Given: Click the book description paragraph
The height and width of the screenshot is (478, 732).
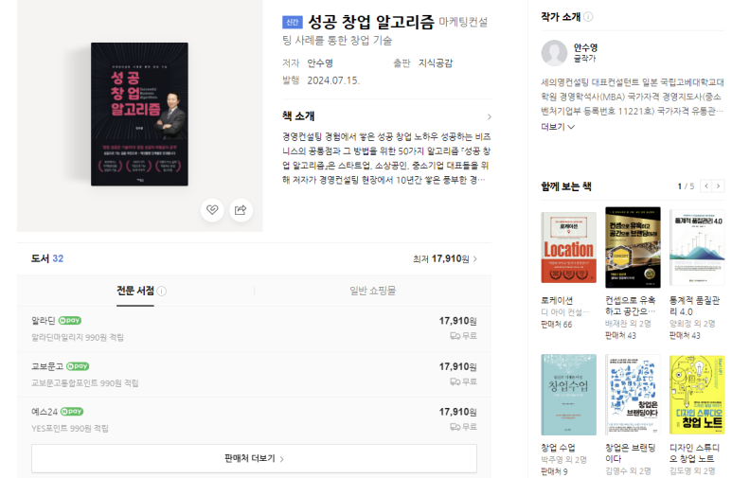Looking at the screenshot, I should pyautogui.click(x=386, y=158).
